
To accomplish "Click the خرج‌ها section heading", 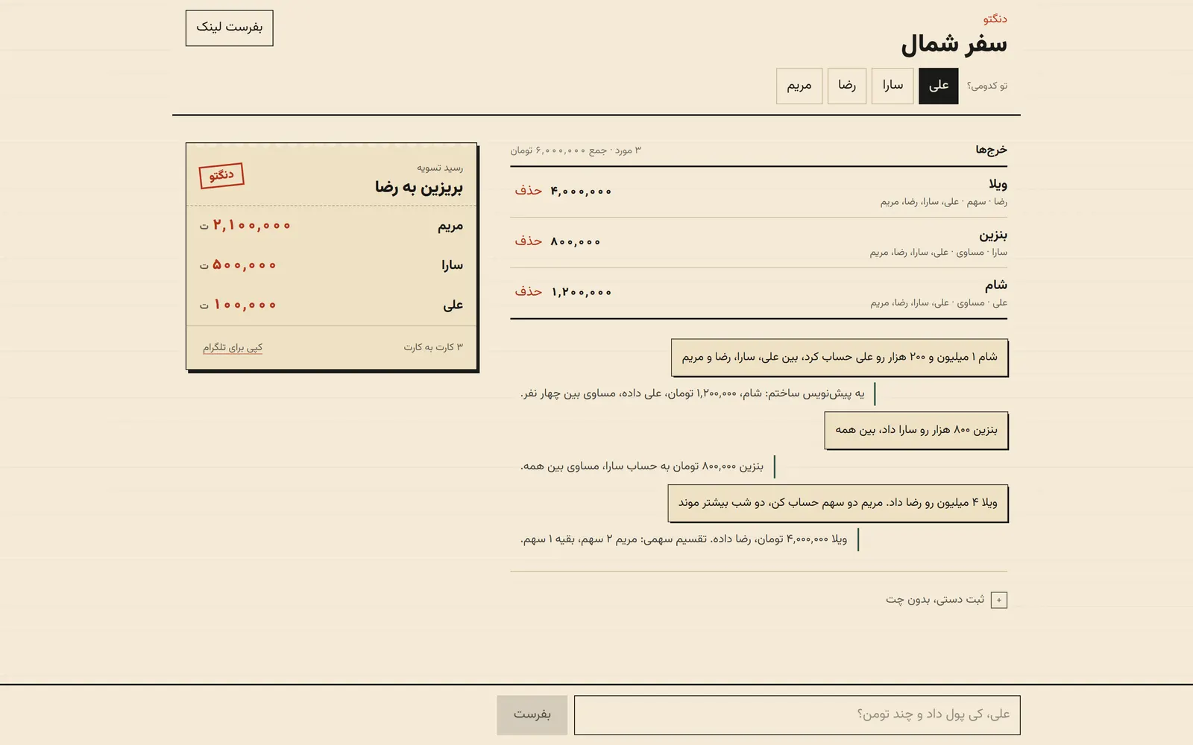I will [991, 150].
